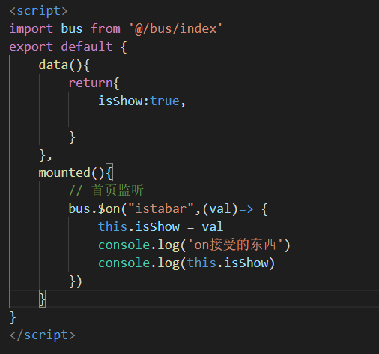Click the '},' closing the data method
Viewport: 379px width, 354px height.
coord(46,155)
